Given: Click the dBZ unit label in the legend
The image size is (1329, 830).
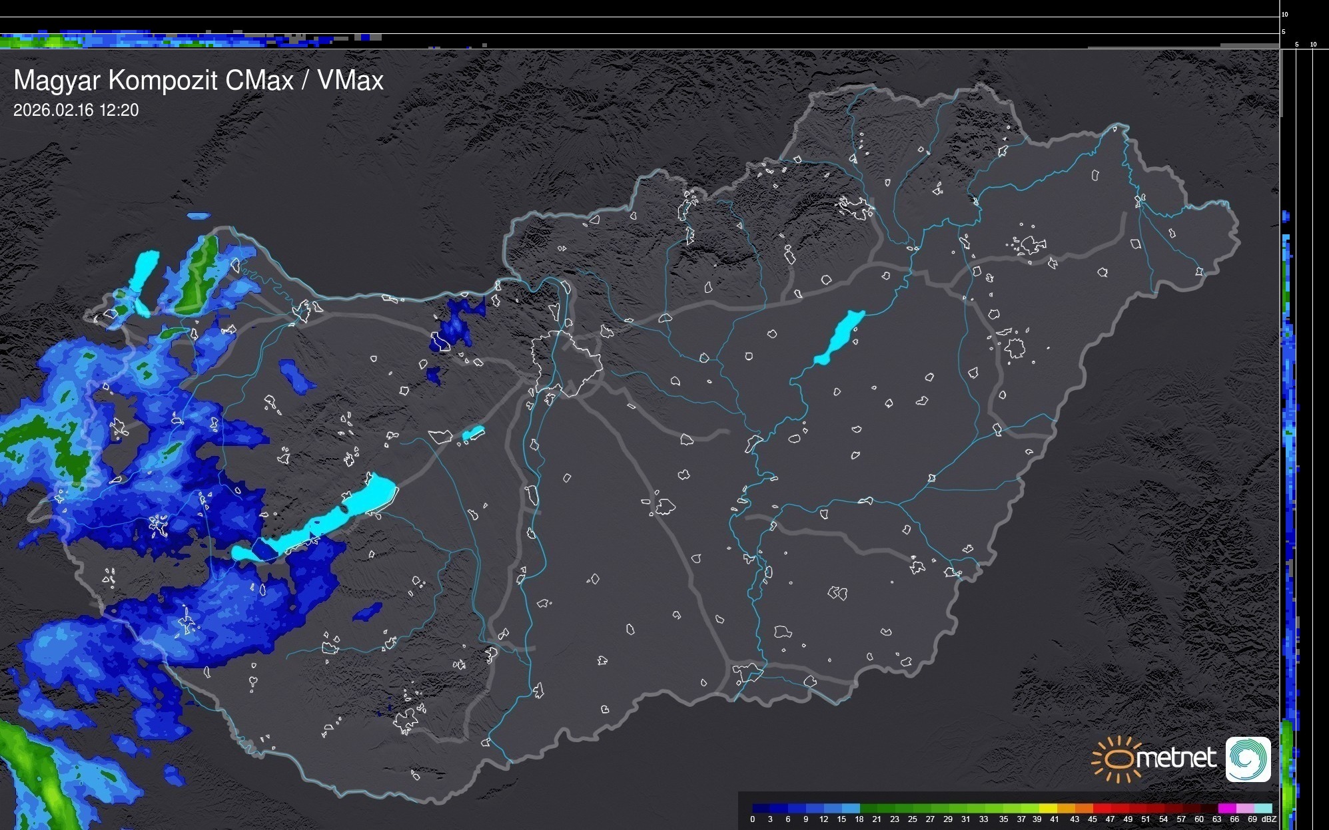Looking at the screenshot, I should [x=1269, y=819].
